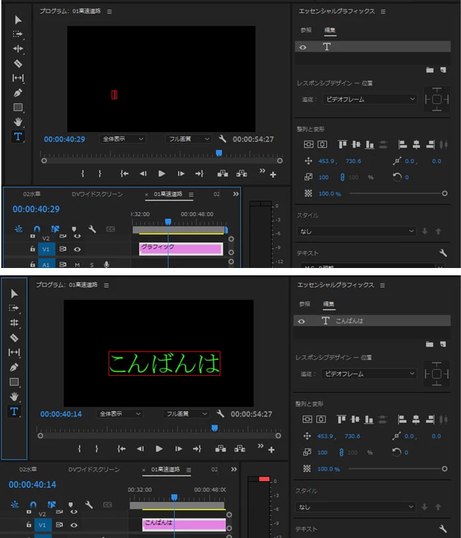Open フル画質 resolution dropdown in lower screenshot
461x538 pixels.
pyautogui.click(x=186, y=414)
